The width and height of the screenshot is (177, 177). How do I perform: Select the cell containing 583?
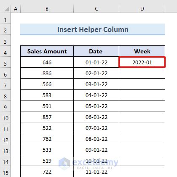tap(47, 95)
